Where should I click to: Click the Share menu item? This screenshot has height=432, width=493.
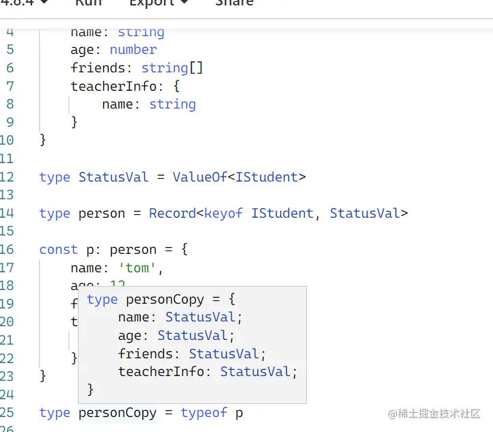[235, 3]
